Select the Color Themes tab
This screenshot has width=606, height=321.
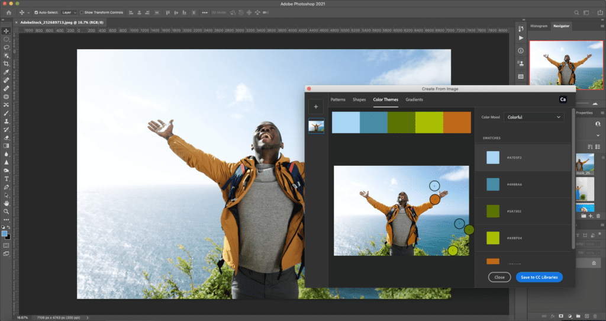tap(385, 99)
